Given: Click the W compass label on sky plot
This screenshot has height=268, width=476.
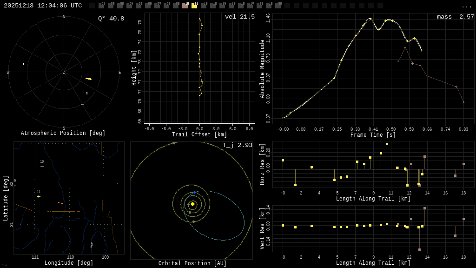Looking at the screenshot, I should coord(8,72).
